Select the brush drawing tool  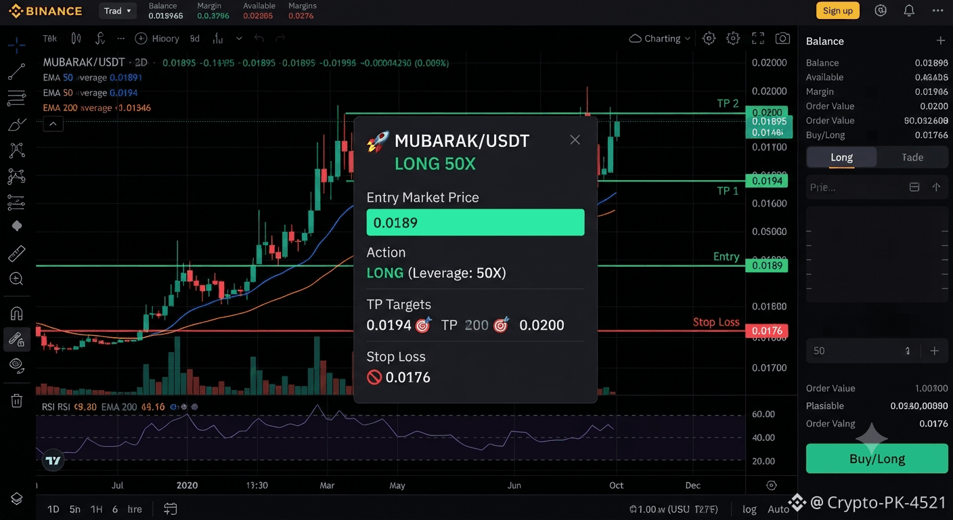click(17, 124)
